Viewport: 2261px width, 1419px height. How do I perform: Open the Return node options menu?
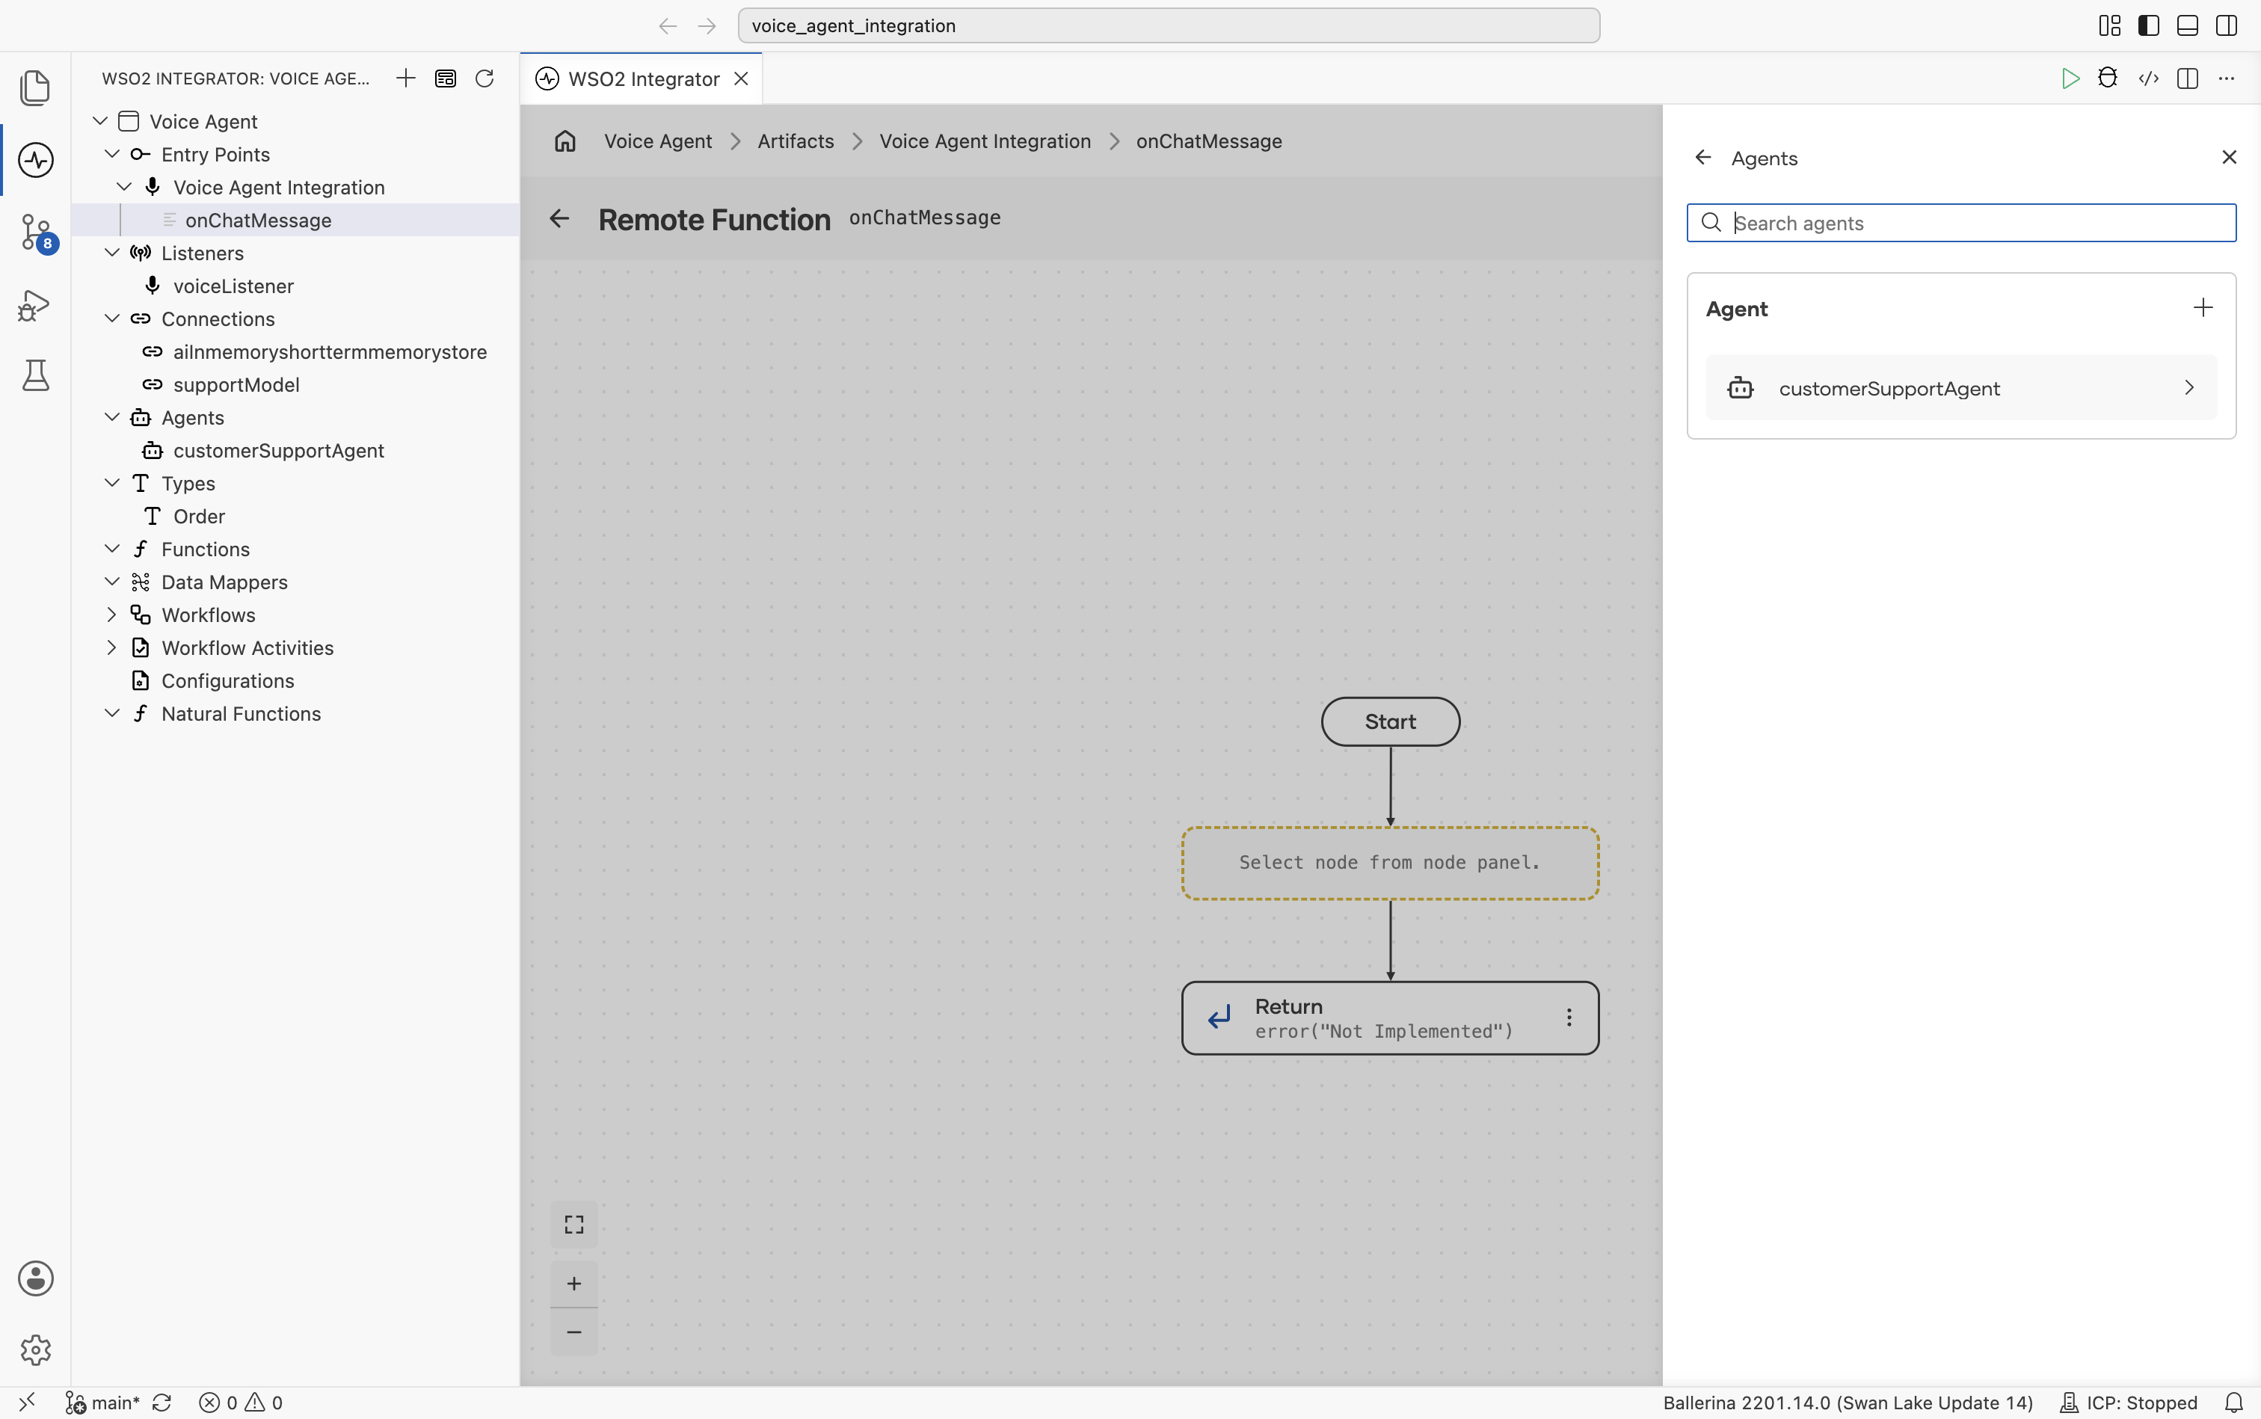tap(1569, 1018)
